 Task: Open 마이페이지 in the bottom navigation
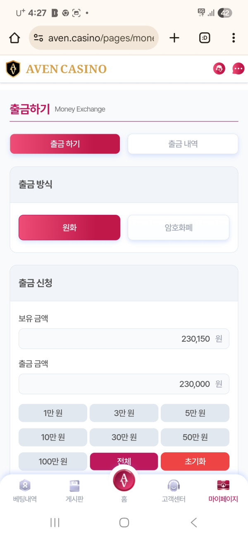point(223,491)
